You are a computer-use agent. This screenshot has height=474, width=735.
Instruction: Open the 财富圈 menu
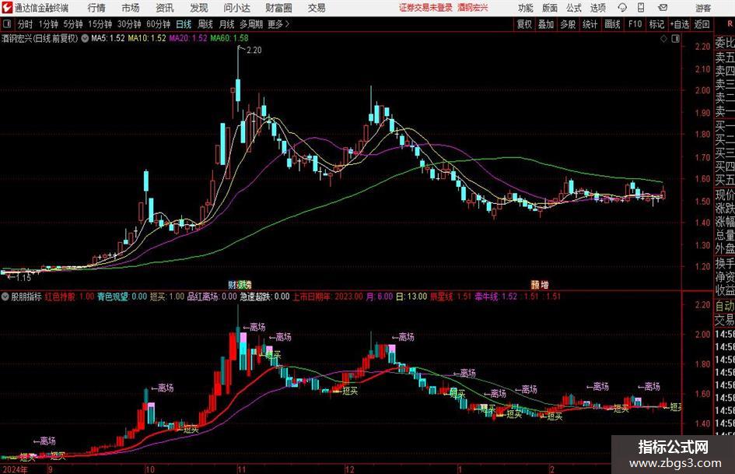pyautogui.click(x=278, y=8)
